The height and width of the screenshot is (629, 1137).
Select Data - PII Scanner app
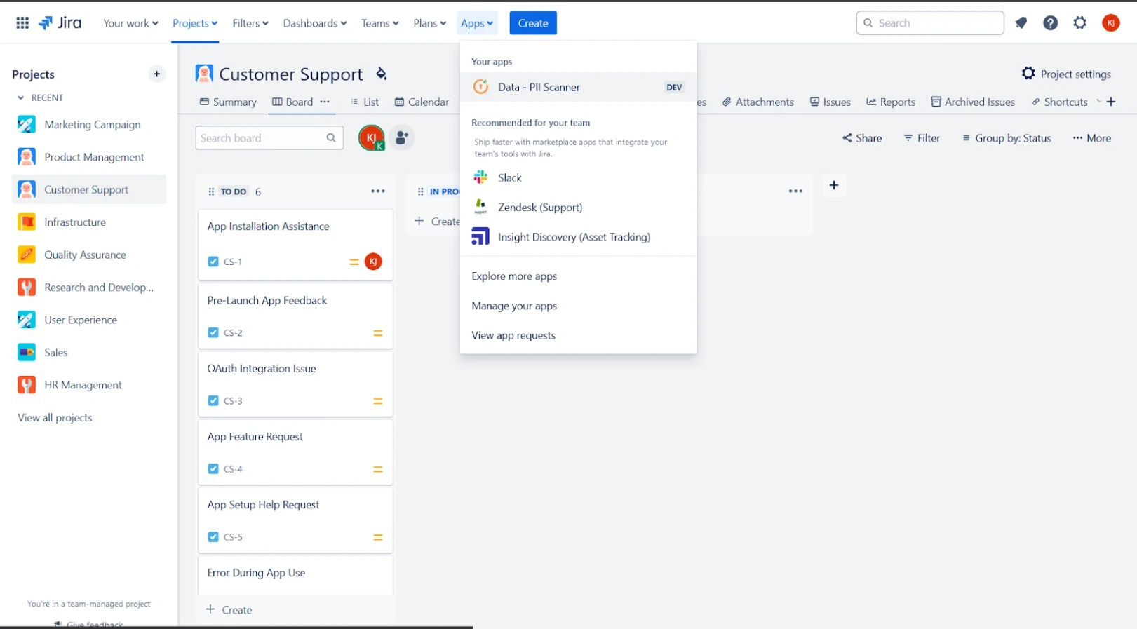(539, 88)
